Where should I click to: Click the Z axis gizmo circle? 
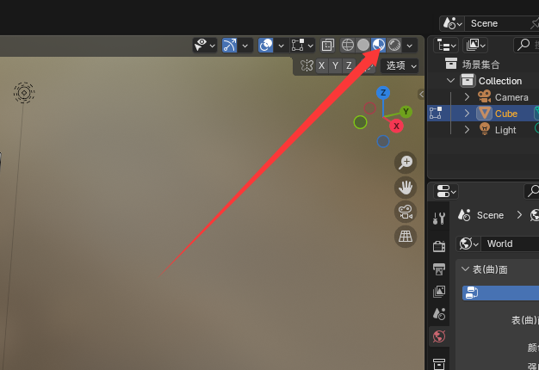pos(383,93)
